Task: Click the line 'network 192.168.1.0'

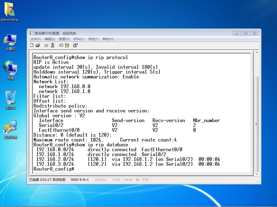Action: 64,91
